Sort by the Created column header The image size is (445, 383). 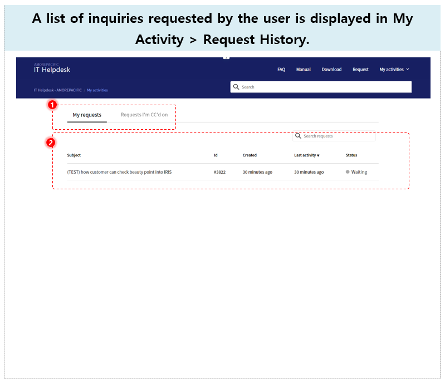tap(250, 155)
